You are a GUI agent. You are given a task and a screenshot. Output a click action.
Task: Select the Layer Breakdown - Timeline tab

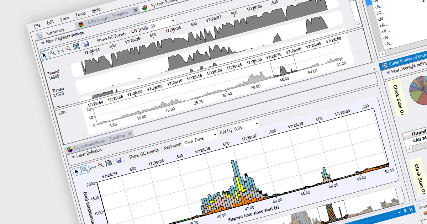click(99, 141)
